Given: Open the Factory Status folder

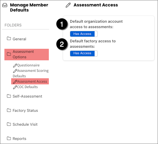Looking at the screenshot, I should [25, 110].
